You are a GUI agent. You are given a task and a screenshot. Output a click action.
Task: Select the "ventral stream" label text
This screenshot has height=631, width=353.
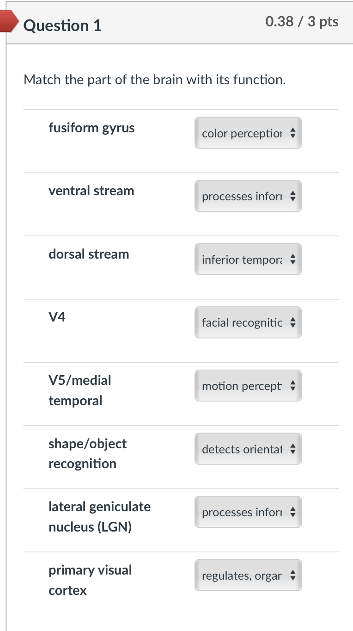click(x=91, y=191)
